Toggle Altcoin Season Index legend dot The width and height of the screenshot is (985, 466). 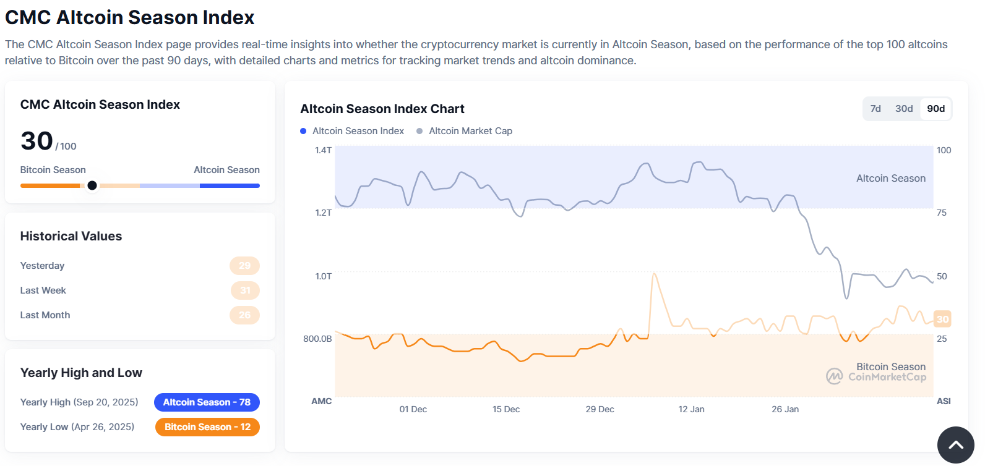click(x=303, y=131)
